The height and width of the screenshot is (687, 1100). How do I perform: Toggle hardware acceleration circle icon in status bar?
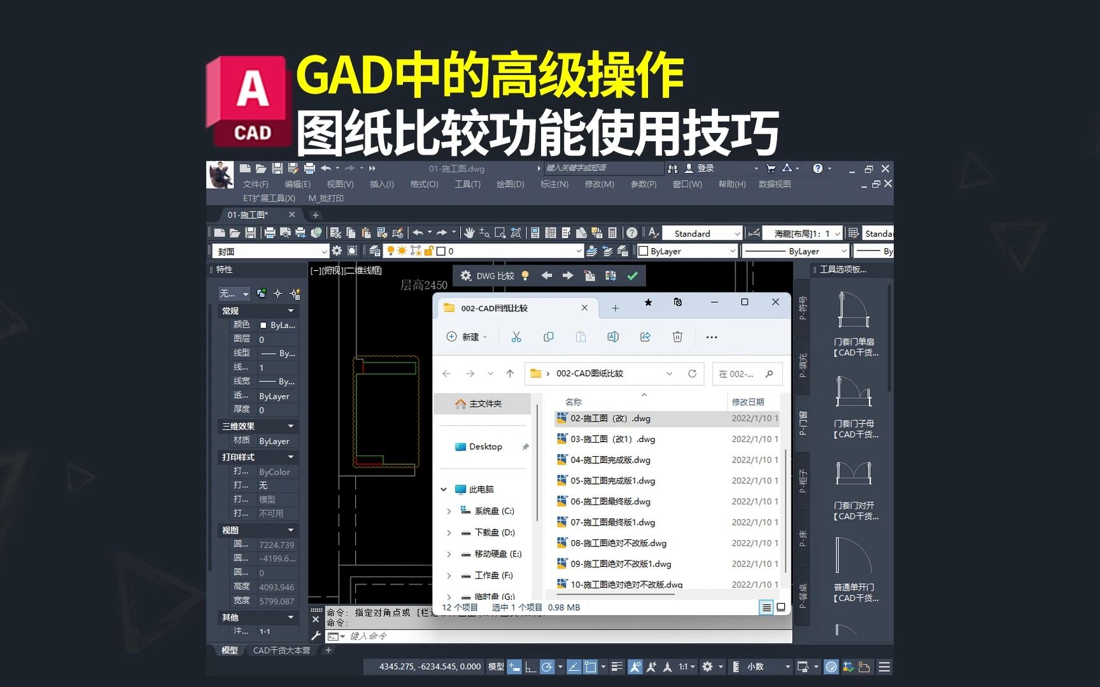pyautogui.click(x=831, y=667)
